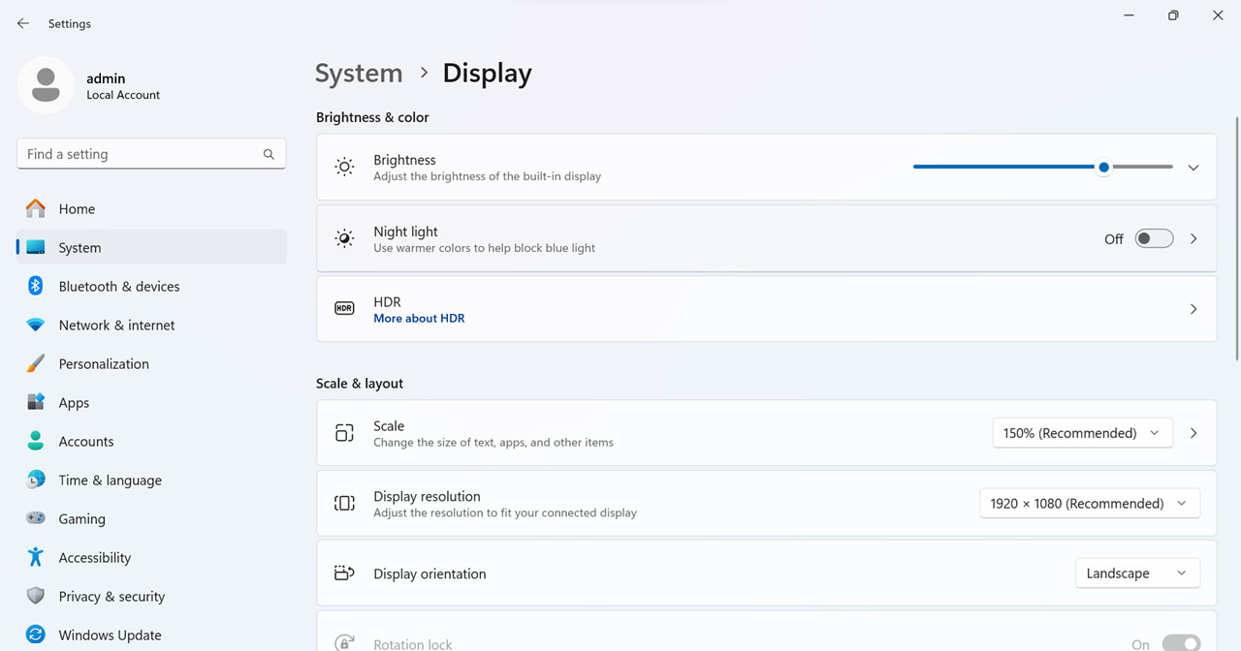Click the search magnifier icon
Screen dimensions: 1241x651
pyautogui.click(x=269, y=154)
